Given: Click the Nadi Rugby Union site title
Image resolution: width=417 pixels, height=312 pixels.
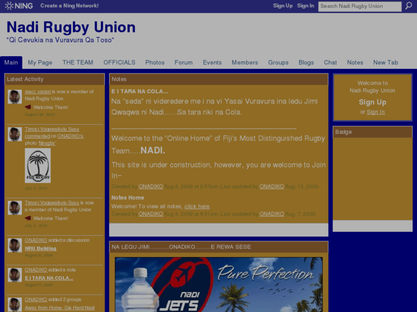Looking at the screenshot, I should coord(71,27).
